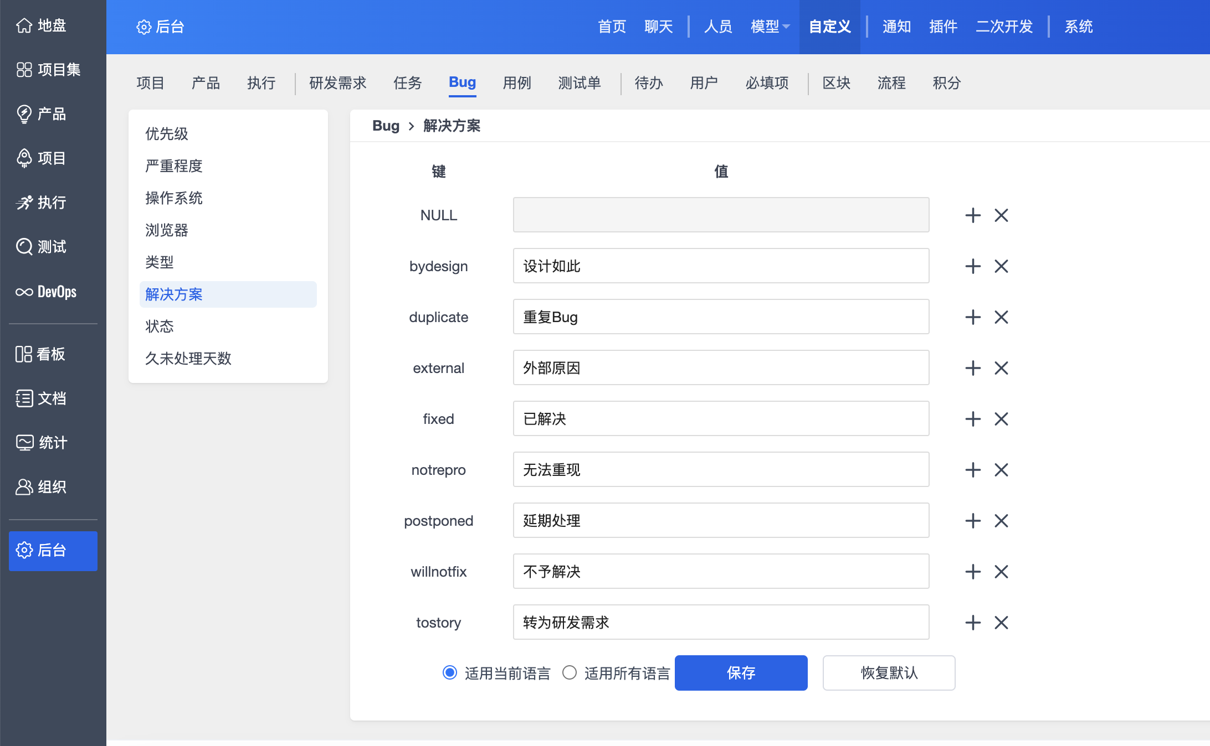The width and height of the screenshot is (1210, 746).
Task: Click the 后台 gear icon in header
Action: 143,27
